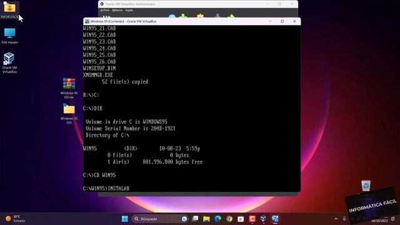Viewport: 400px width, 225px height.
Task: Click the gray Descartar toolbar icon in VirtualBox Manager
Action: [217, 16]
